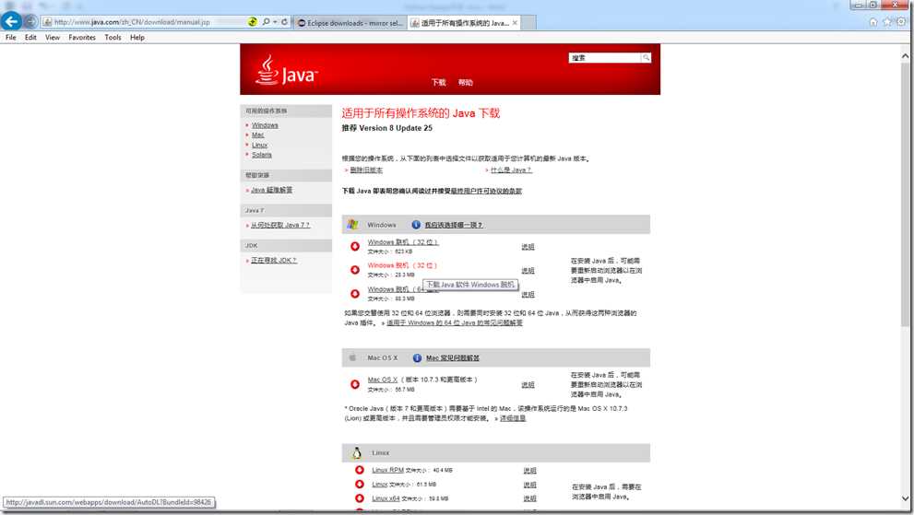Screen dimensions: 914x515
Task: Click the Linux RPM download link
Action: [x=387, y=470]
